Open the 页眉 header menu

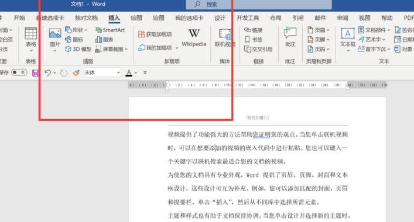pyautogui.click(x=319, y=30)
